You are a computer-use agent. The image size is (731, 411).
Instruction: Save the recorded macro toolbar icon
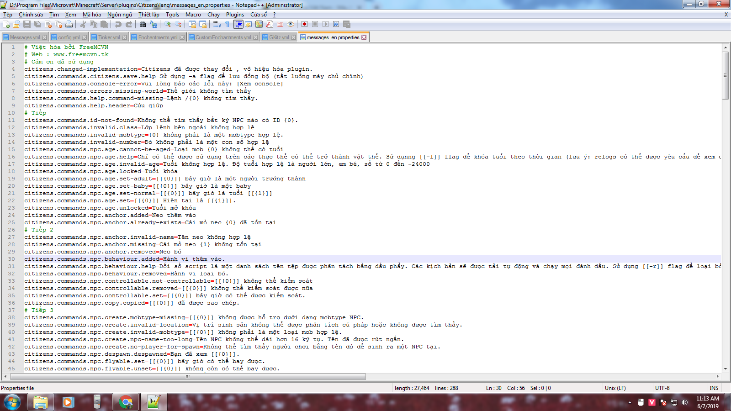coord(347,24)
